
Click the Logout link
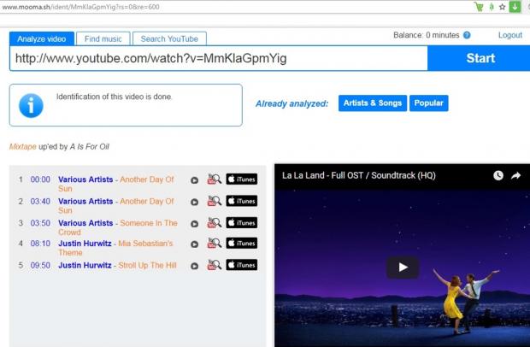(509, 35)
